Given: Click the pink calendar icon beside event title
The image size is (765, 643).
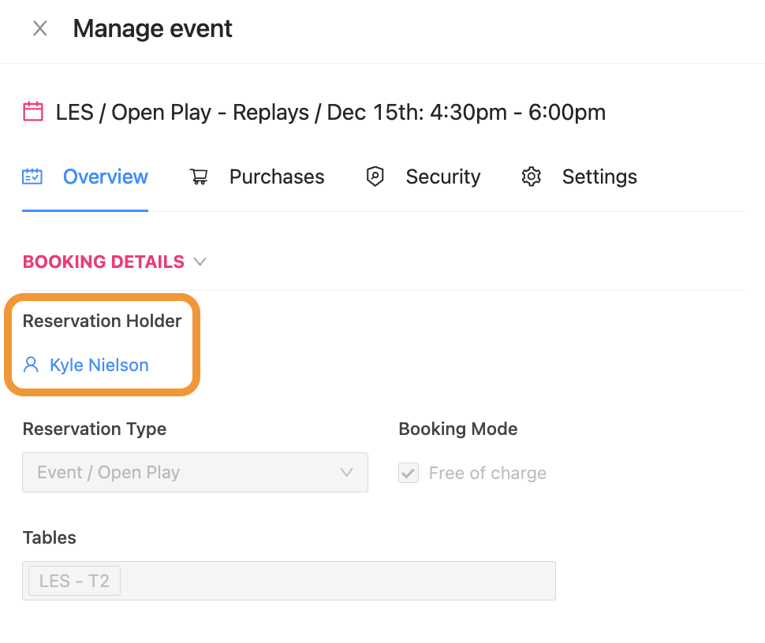Looking at the screenshot, I should coord(33,112).
